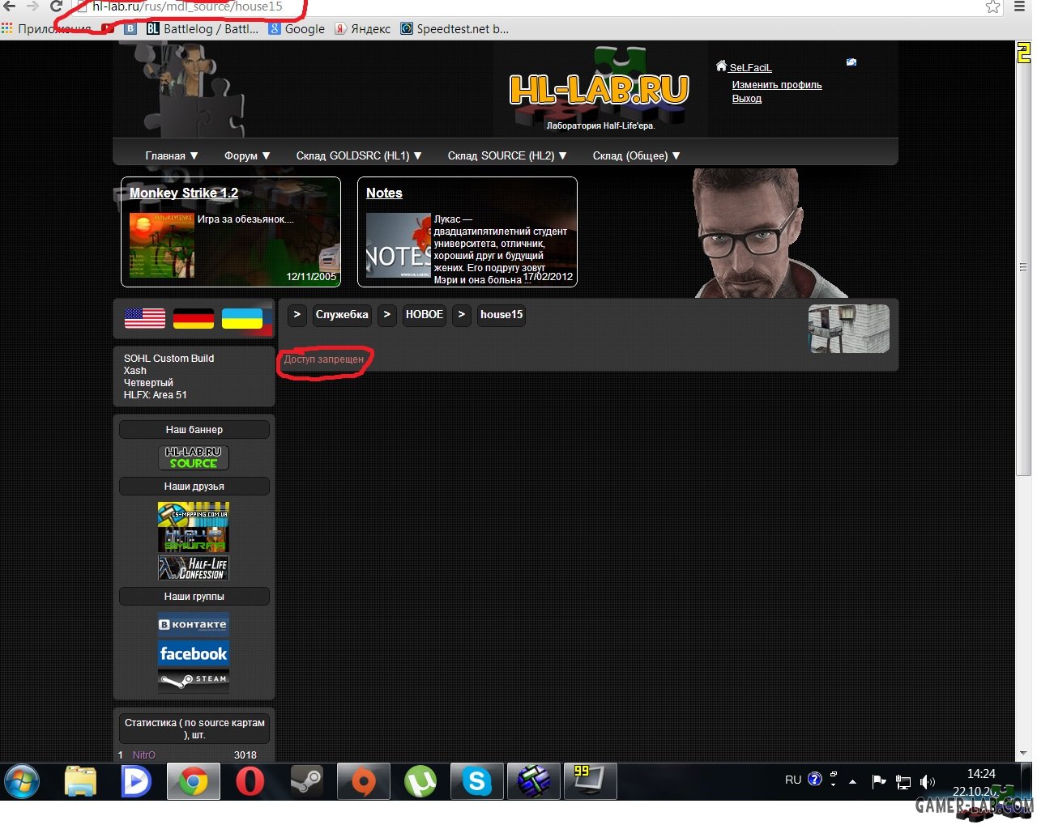Screen dimensions: 1037x829
Task: Open the facebook group button
Action: click(194, 653)
